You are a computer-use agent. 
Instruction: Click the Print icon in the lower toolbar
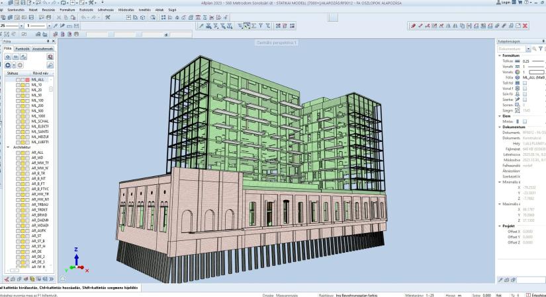(x=76, y=34)
